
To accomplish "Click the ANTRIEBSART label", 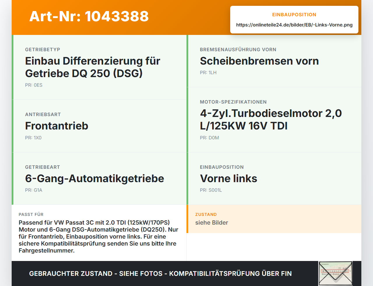I will pos(43,114).
